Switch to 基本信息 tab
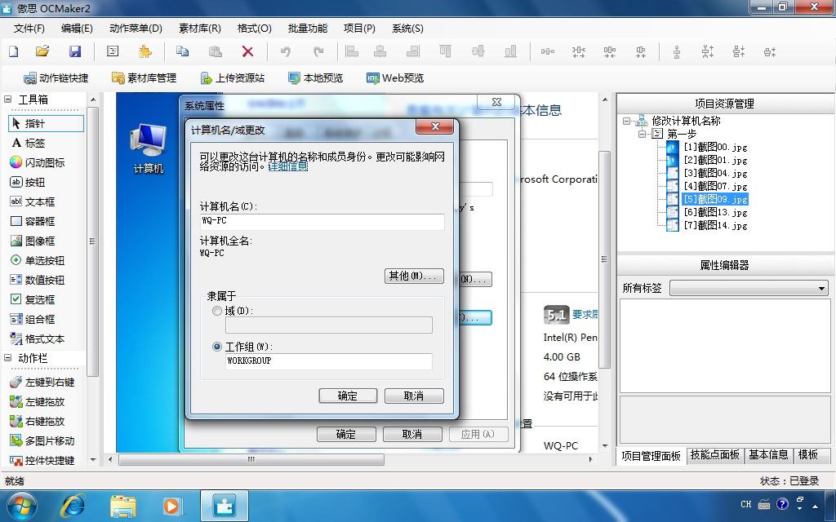The image size is (836, 522). pos(767,455)
